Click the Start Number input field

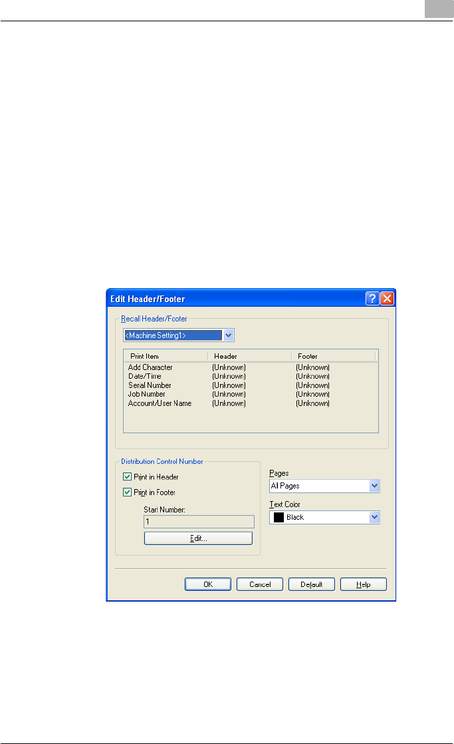point(199,522)
